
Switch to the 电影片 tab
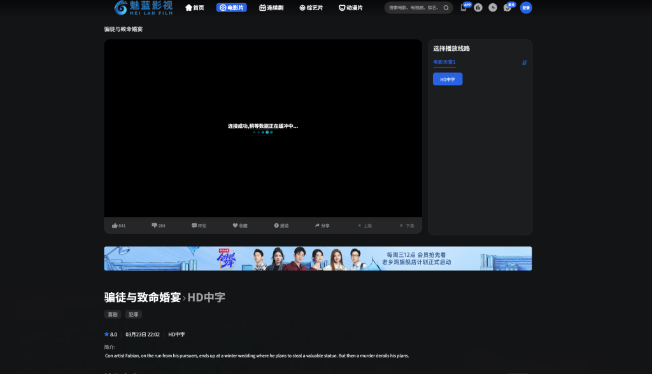[232, 8]
